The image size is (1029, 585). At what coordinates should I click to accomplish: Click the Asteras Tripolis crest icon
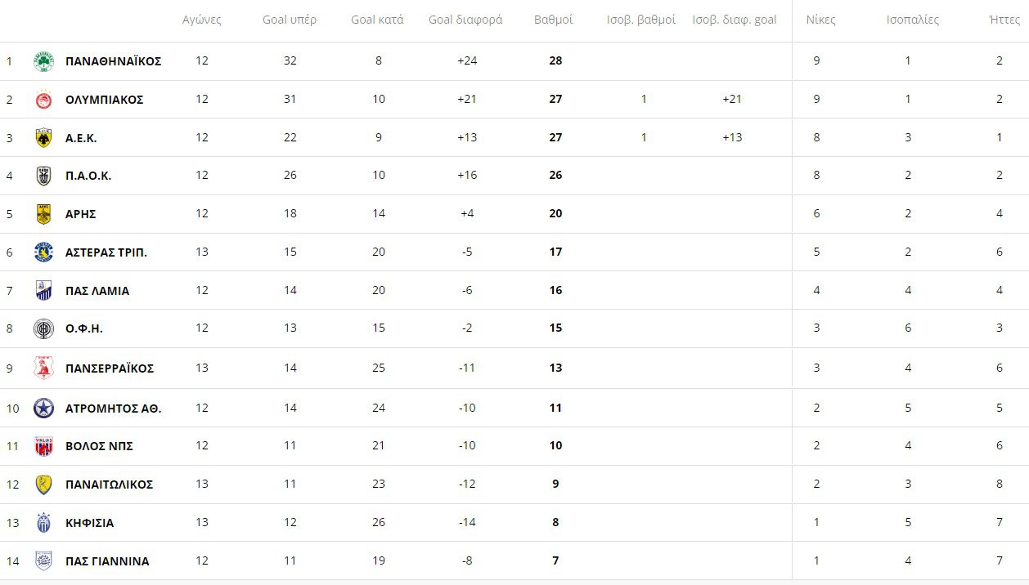click(43, 252)
